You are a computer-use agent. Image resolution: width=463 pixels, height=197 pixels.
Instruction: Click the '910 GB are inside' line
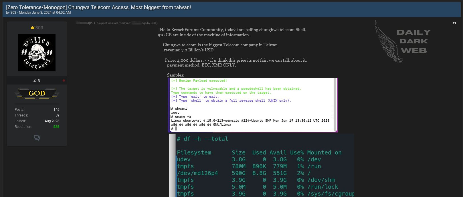click(204, 35)
